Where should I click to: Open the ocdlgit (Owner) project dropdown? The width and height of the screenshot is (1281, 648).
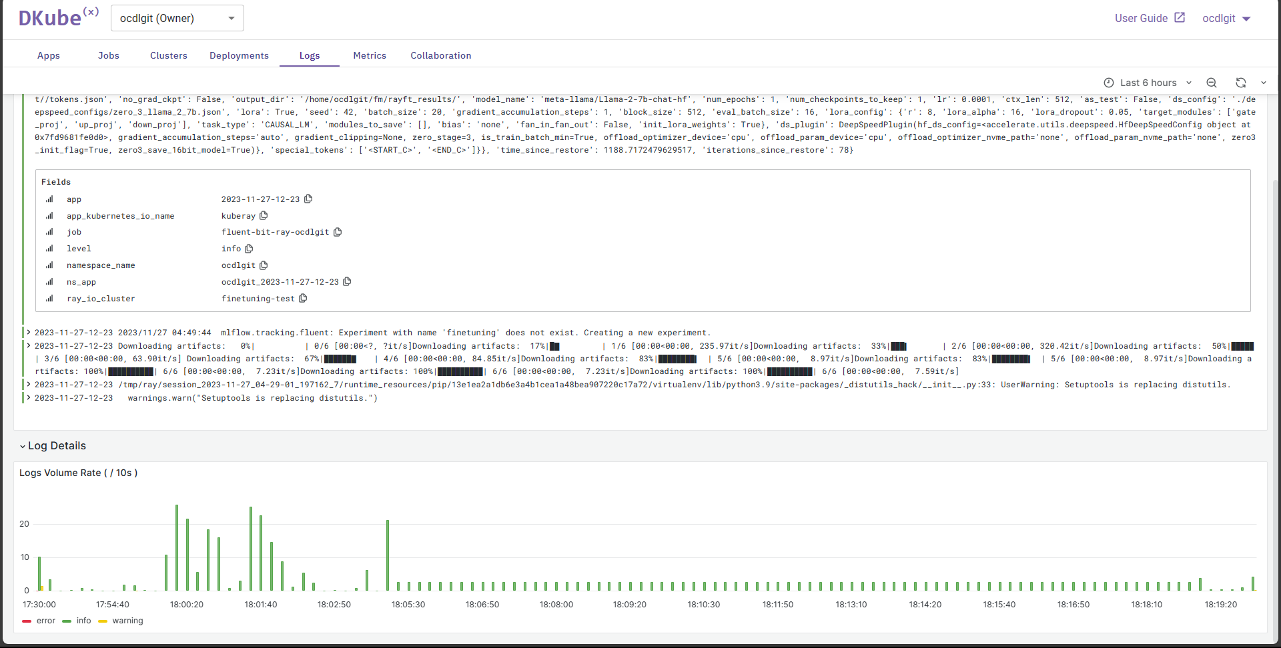pos(177,18)
